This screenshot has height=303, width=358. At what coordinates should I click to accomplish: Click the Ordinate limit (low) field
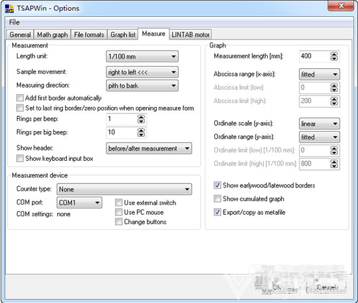[314, 151]
